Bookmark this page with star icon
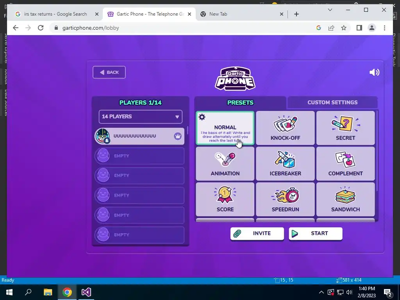Viewport: 400px width, 300px height. point(344,28)
